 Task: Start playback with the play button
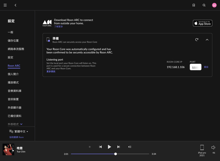[109, 147]
